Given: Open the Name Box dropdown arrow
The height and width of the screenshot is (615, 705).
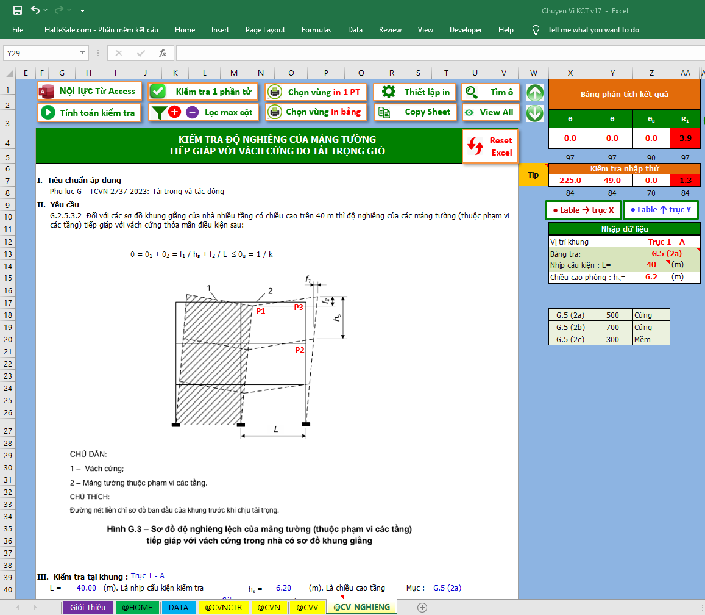Looking at the screenshot, I should [83, 53].
